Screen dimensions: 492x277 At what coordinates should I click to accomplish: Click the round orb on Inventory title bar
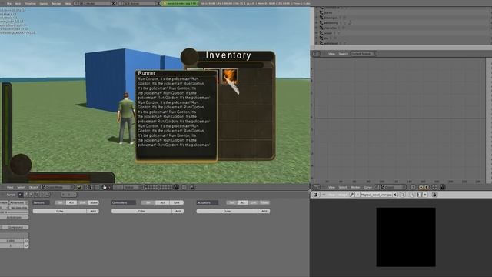pos(189,57)
